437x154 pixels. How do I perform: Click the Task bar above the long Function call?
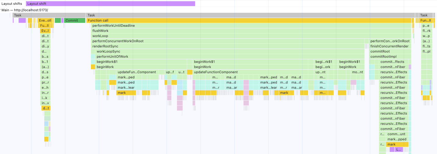coord(250,15)
